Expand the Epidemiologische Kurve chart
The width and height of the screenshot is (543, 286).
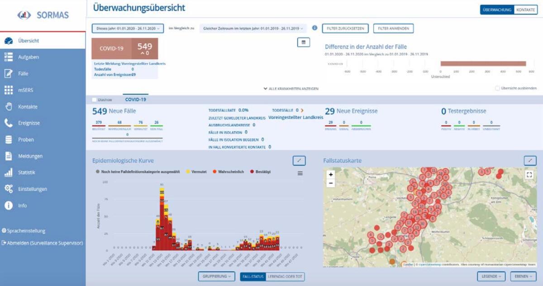coord(299,160)
